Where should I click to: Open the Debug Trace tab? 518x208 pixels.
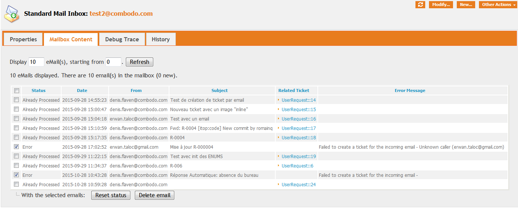[x=122, y=39]
